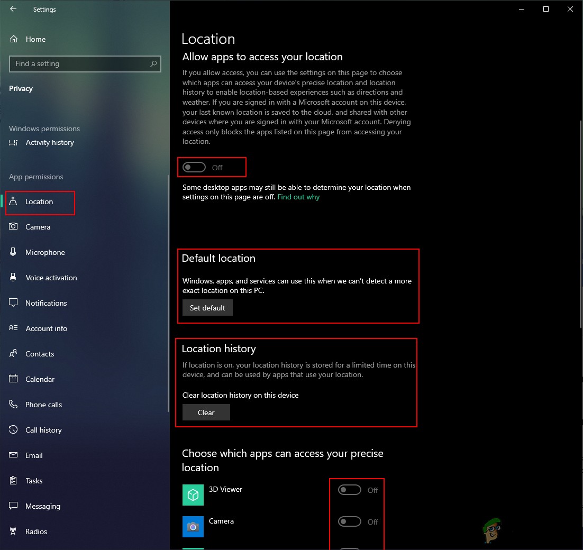Select the Voice activation icon
Screen dimensions: 583x550
[14, 278]
